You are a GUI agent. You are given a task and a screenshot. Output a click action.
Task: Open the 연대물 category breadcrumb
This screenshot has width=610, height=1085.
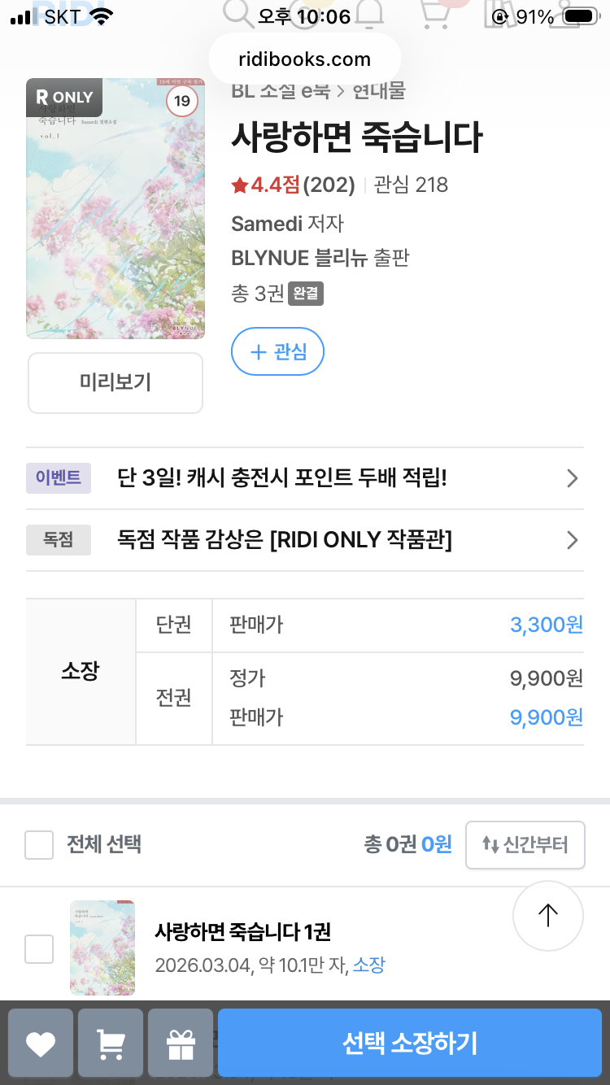click(378, 90)
